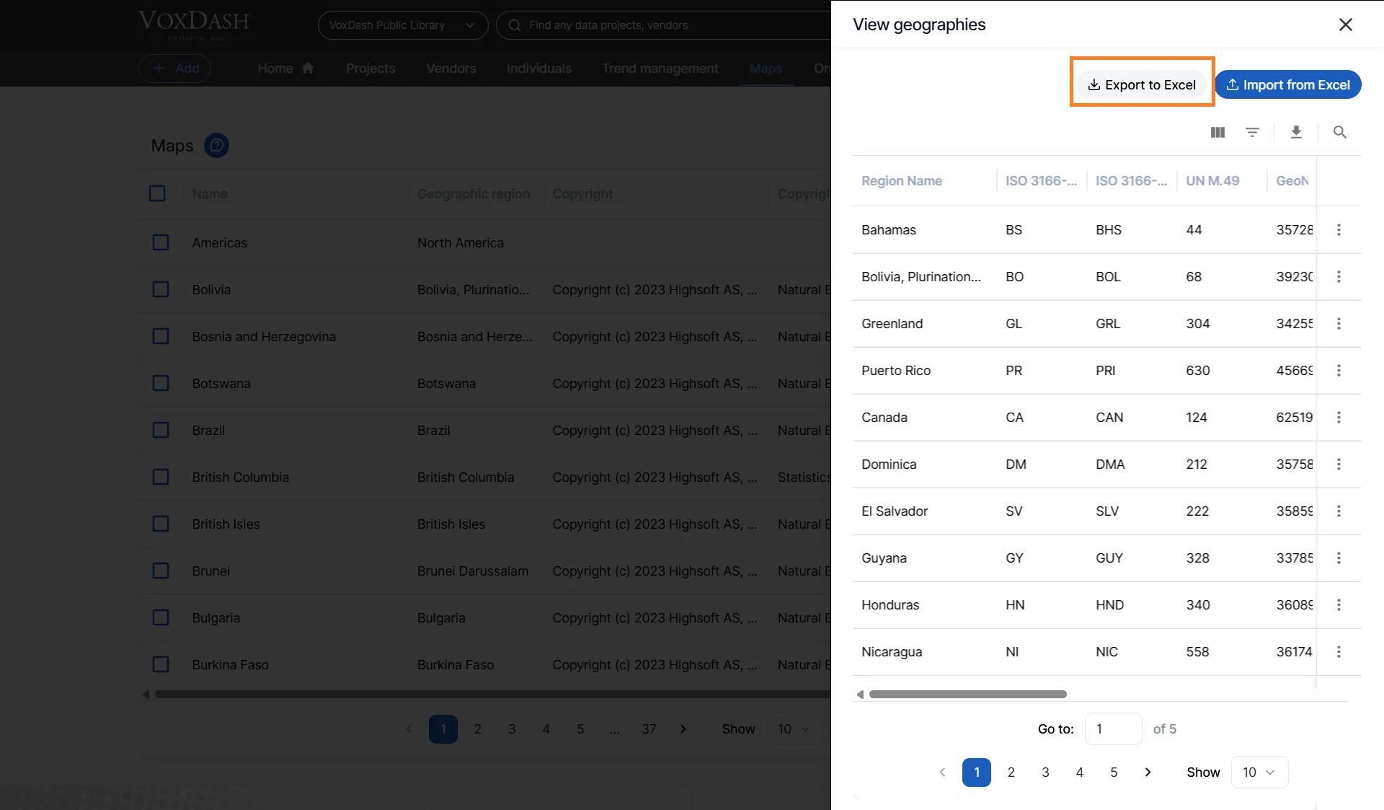Click geographies horizontal scrollbar thumb
The image size is (1384, 810).
tap(967, 695)
